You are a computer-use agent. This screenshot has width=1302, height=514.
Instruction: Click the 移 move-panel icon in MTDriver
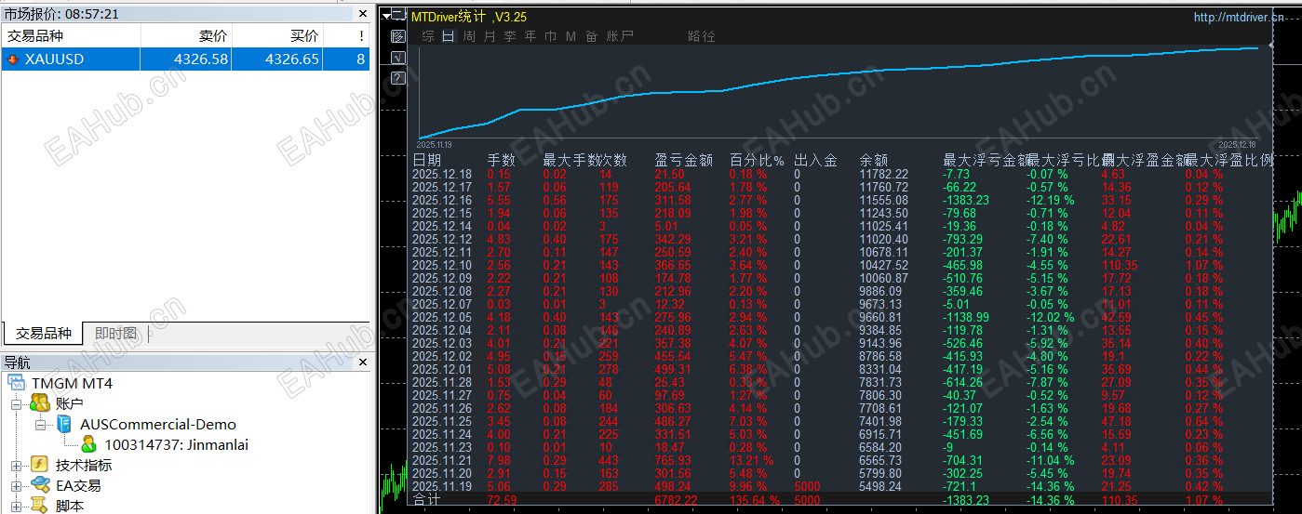click(398, 36)
